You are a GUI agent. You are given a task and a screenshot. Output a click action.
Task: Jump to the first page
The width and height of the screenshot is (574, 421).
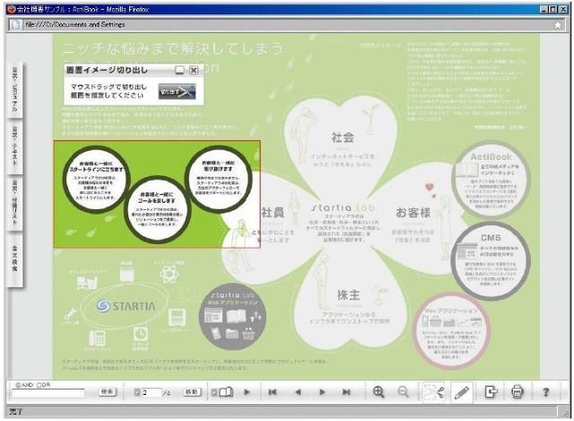tap(272, 392)
